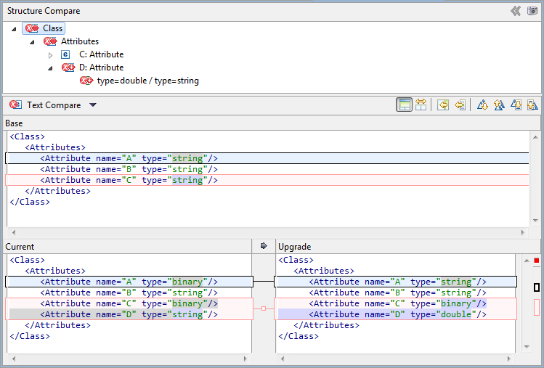
Task: Select the Class root tree item
Action: 52,28
